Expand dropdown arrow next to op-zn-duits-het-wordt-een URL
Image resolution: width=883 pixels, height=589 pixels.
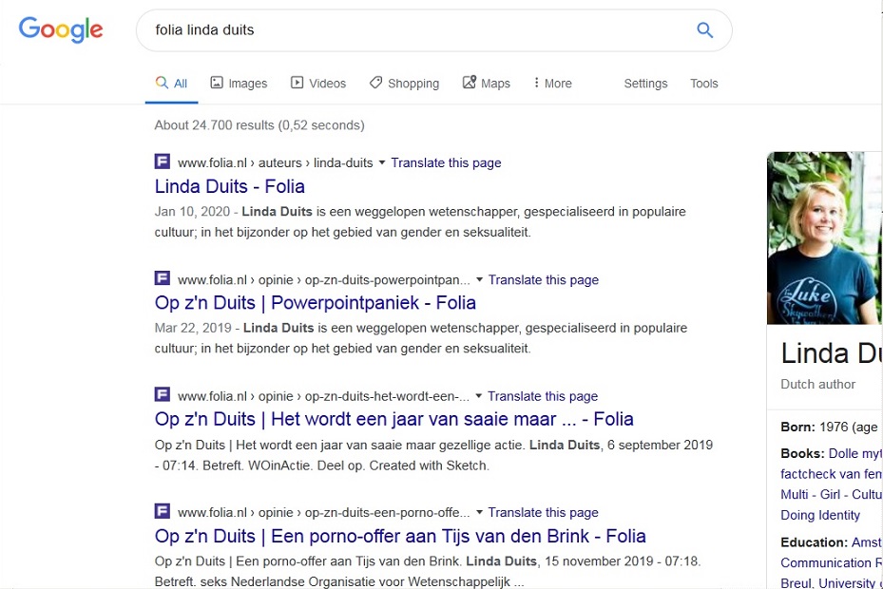[x=479, y=396]
